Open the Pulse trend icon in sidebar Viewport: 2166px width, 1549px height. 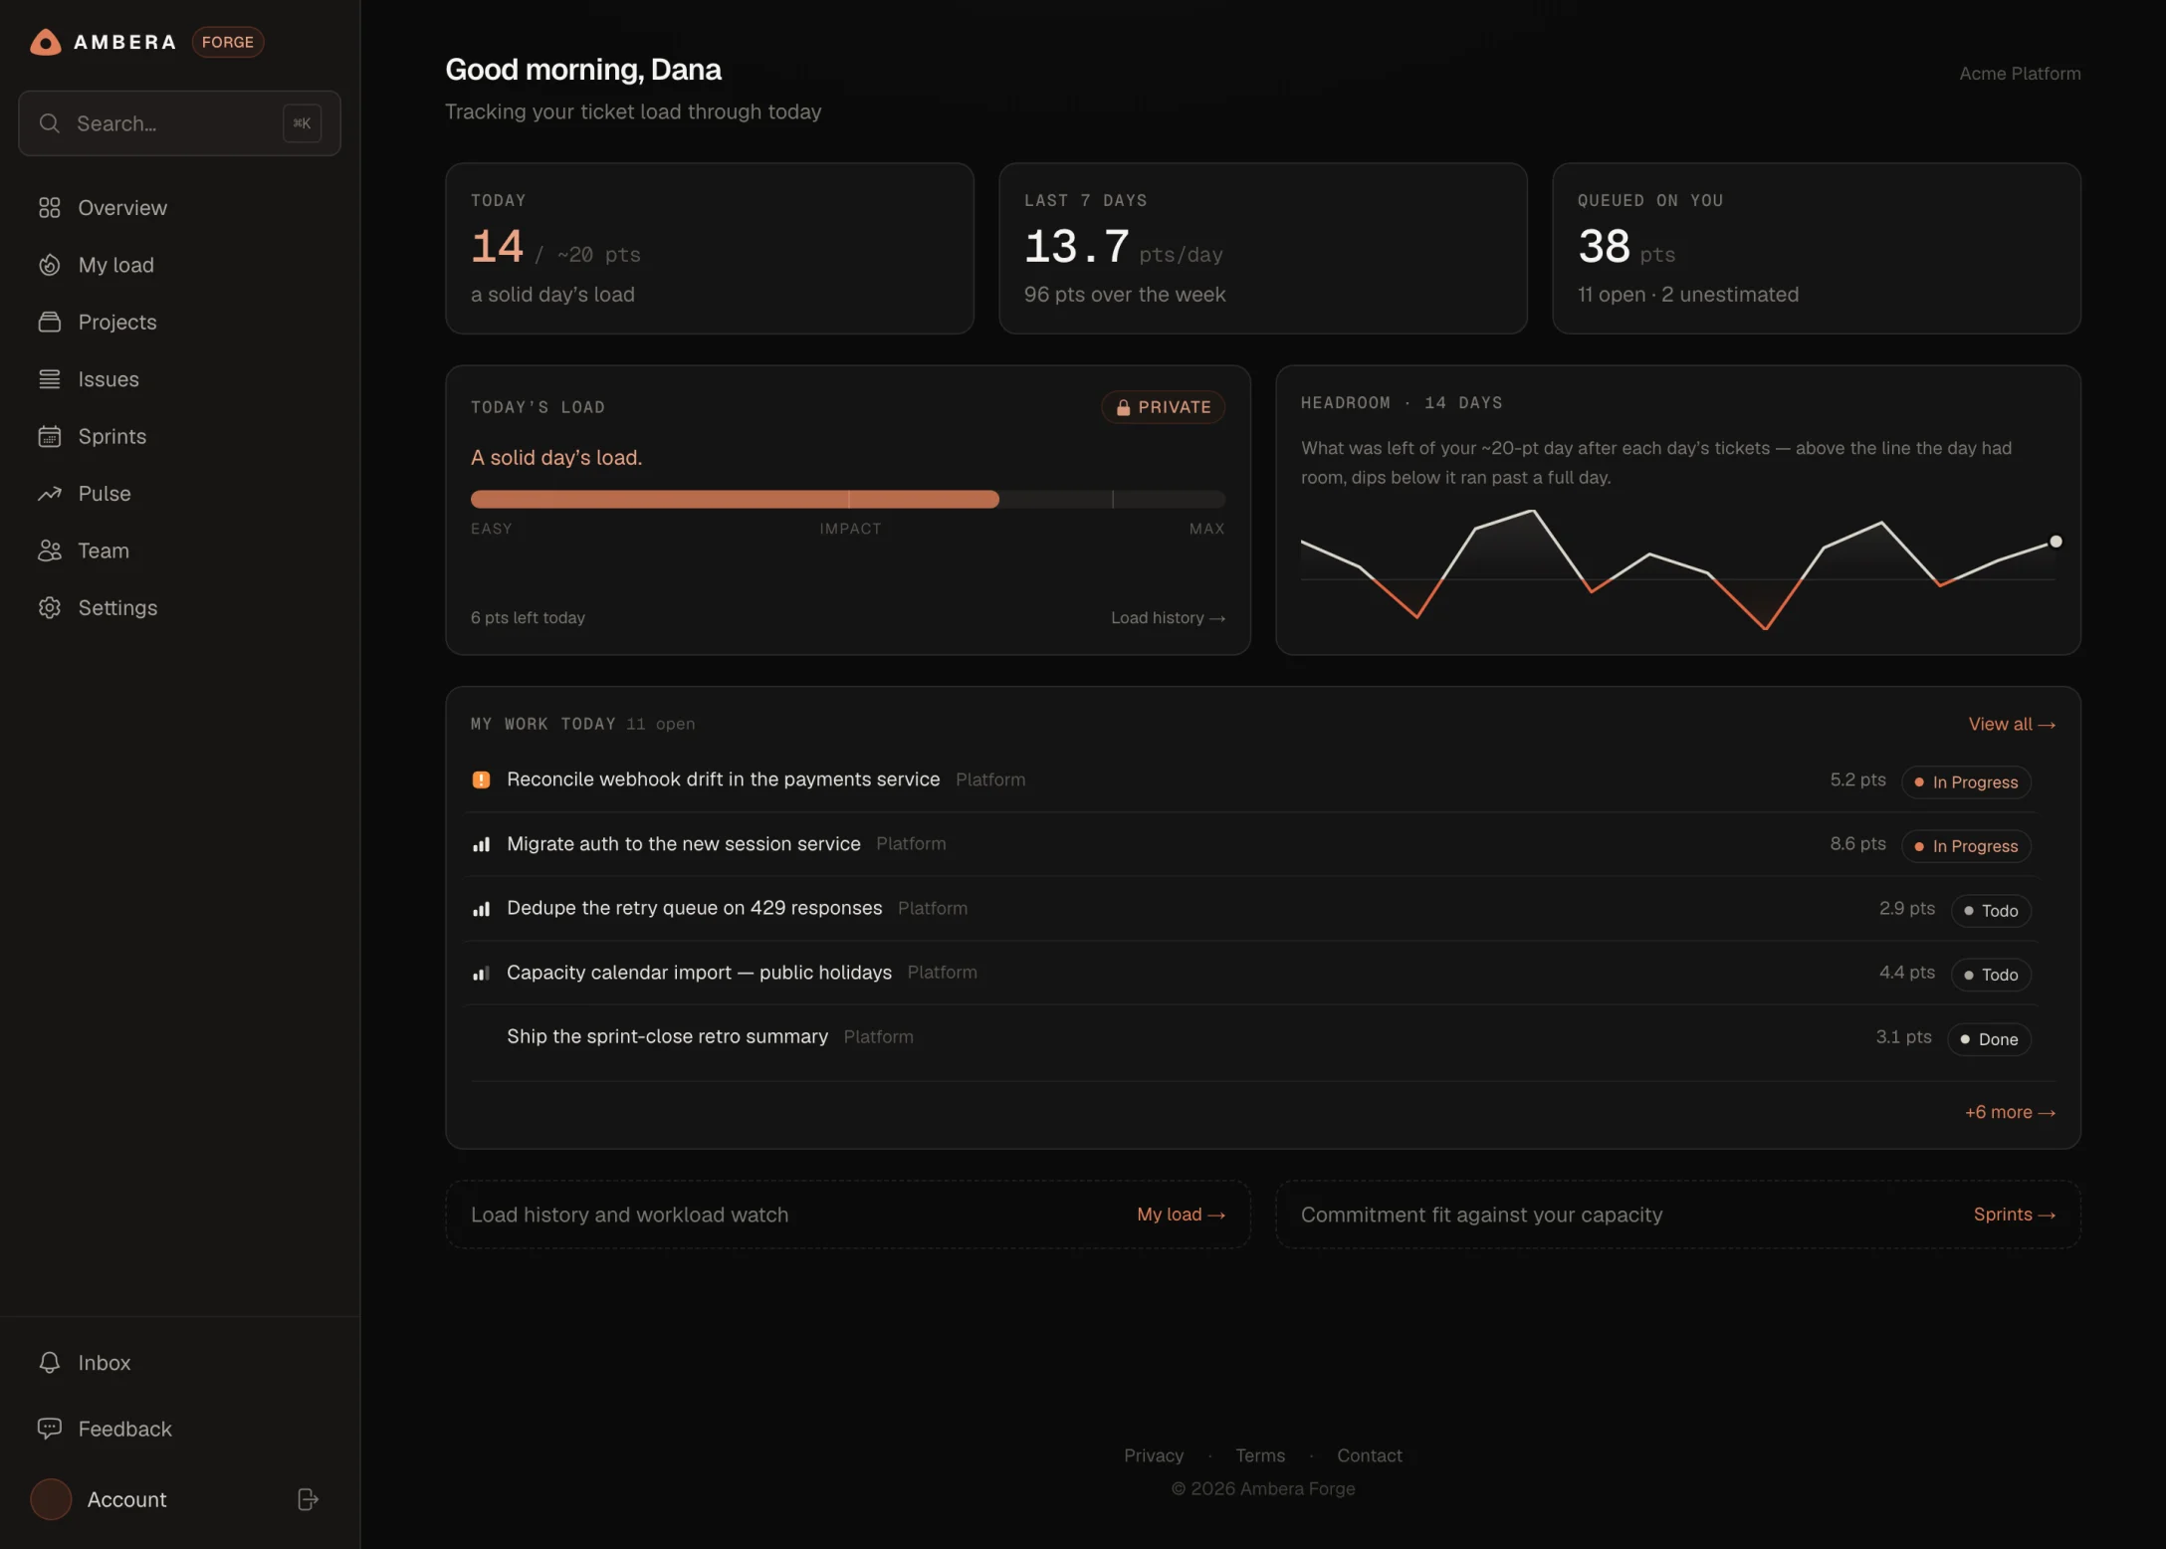click(50, 494)
